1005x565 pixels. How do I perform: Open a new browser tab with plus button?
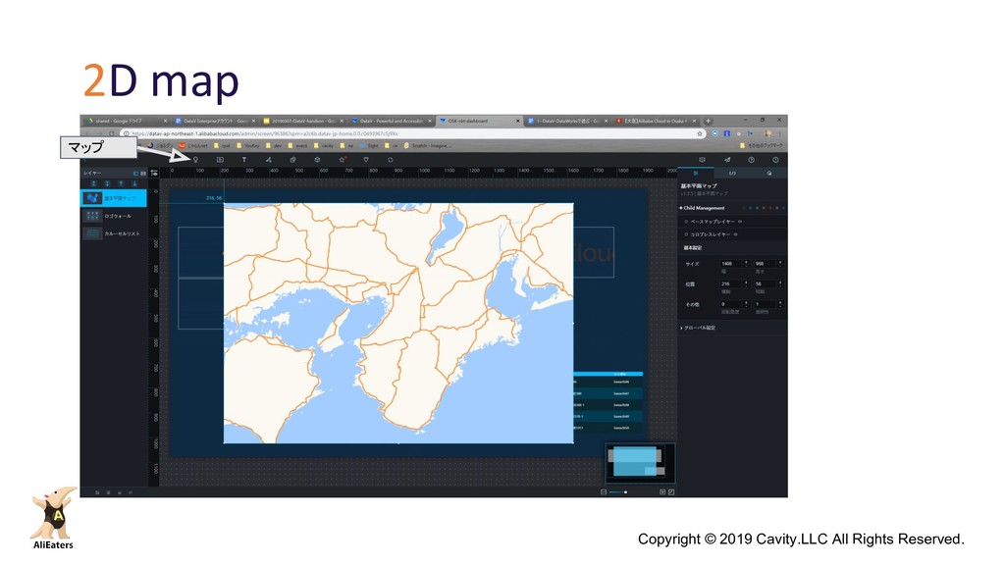click(709, 121)
